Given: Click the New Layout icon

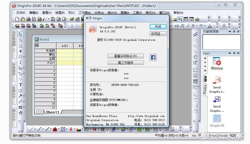Looking at the screenshot, I should [53, 19].
